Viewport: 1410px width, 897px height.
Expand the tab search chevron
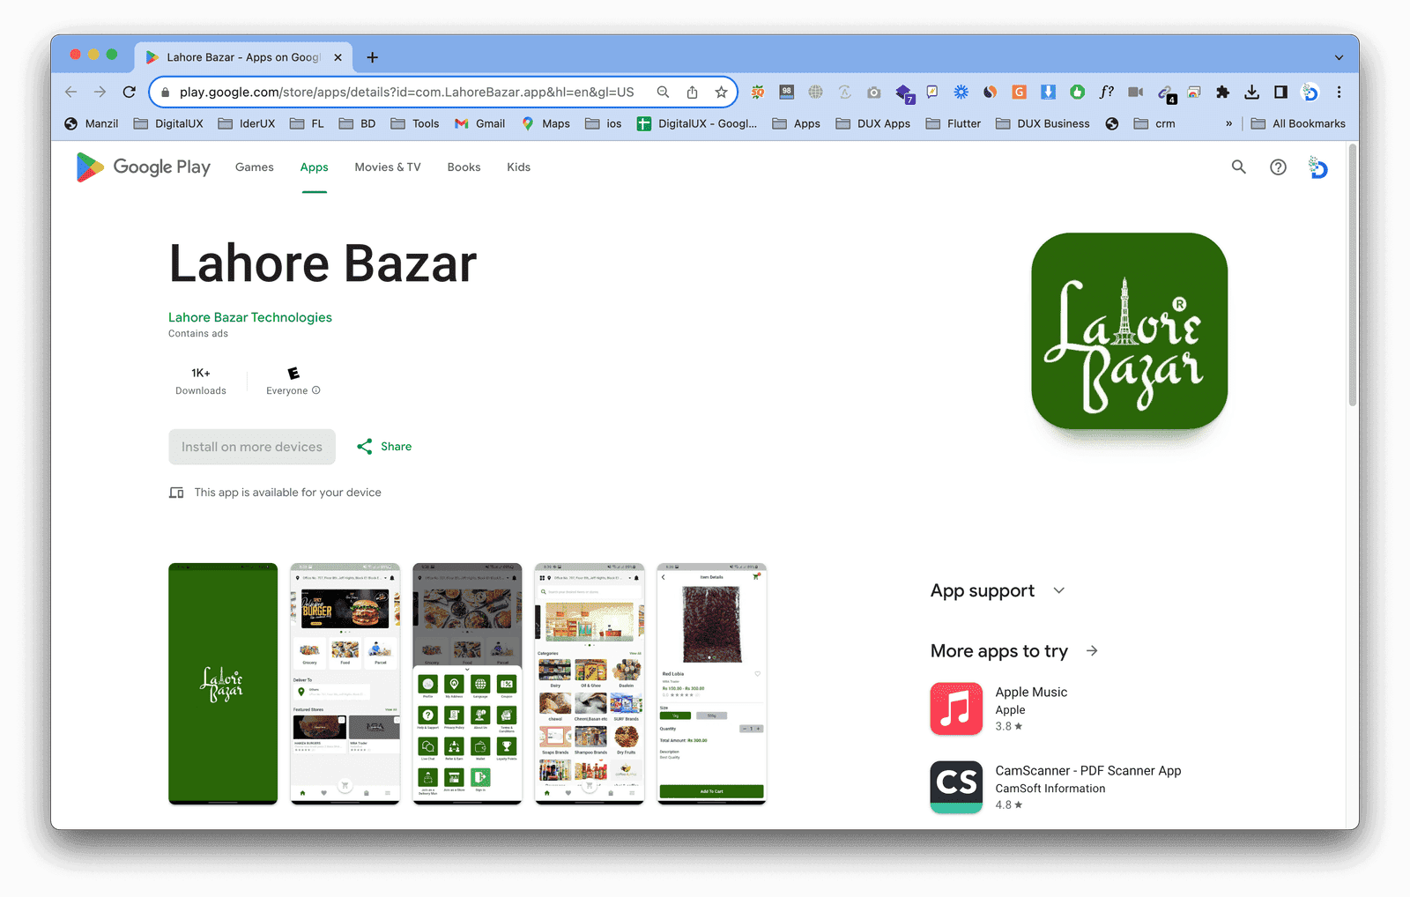coord(1339,57)
